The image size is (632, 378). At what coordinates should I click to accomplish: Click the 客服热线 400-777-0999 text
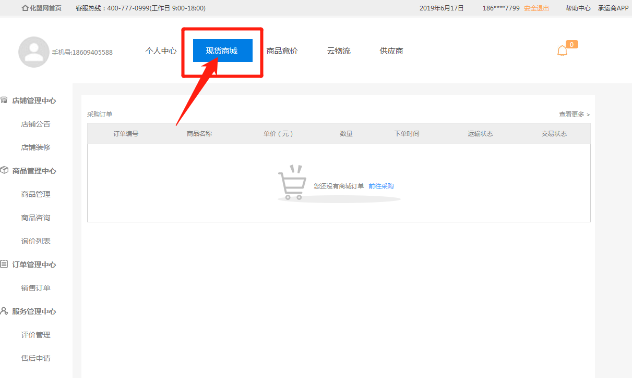click(x=140, y=8)
